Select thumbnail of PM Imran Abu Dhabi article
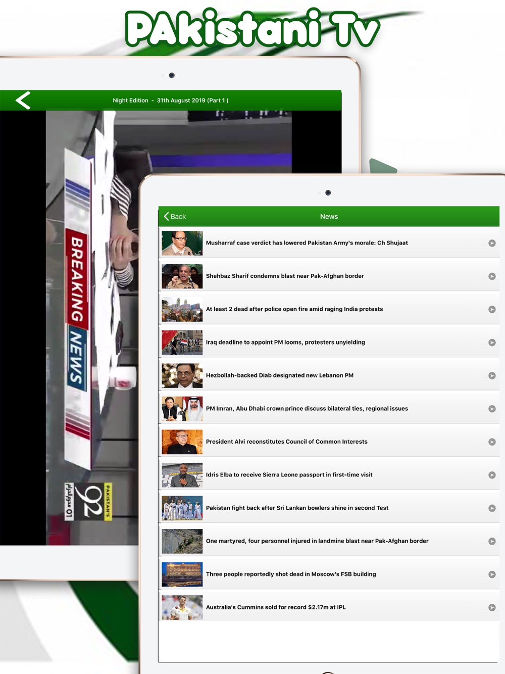Viewport: 505px width, 674px height. pyautogui.click(x=182, y=408)
